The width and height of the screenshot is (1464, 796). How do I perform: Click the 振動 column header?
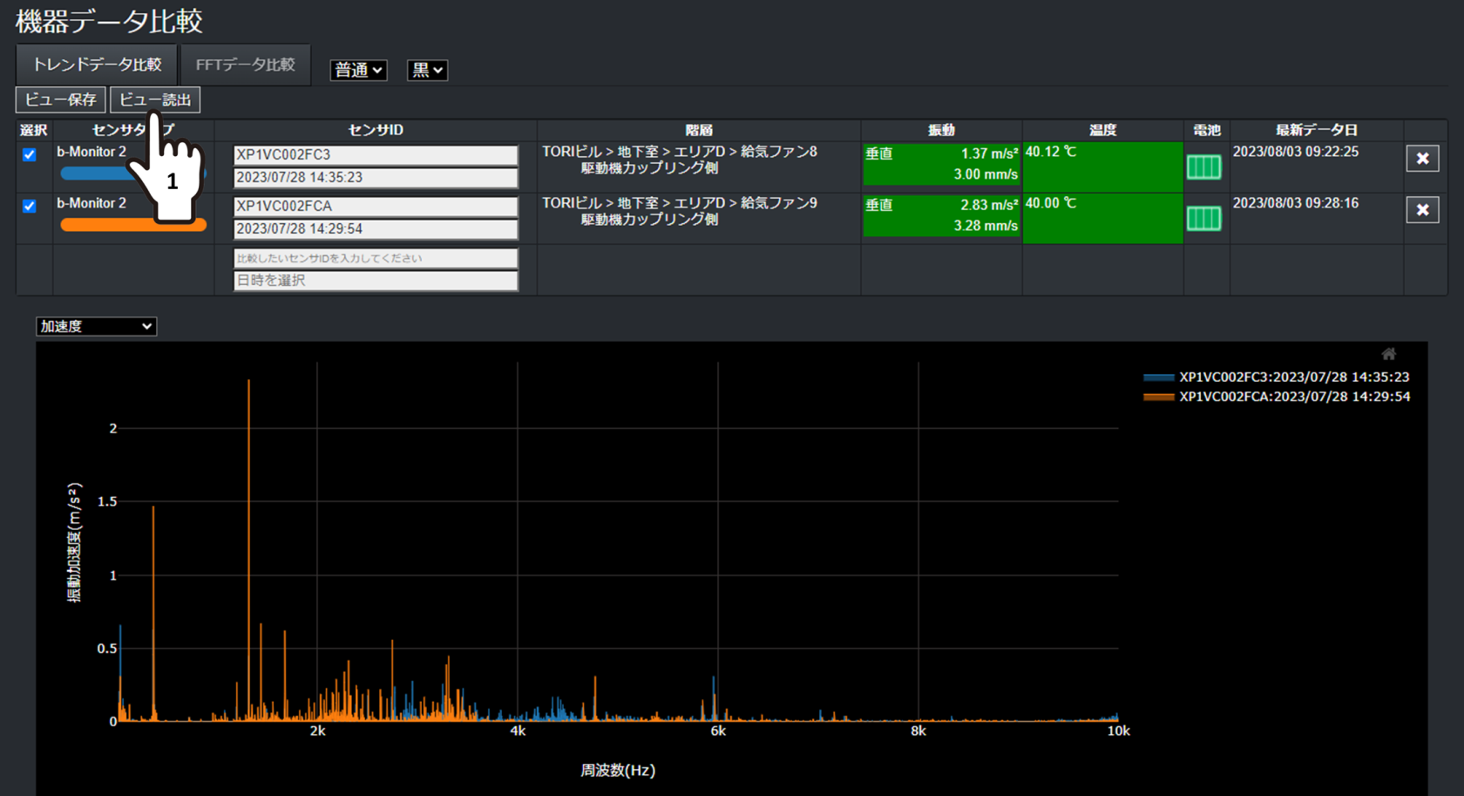[x=941, y=130]
